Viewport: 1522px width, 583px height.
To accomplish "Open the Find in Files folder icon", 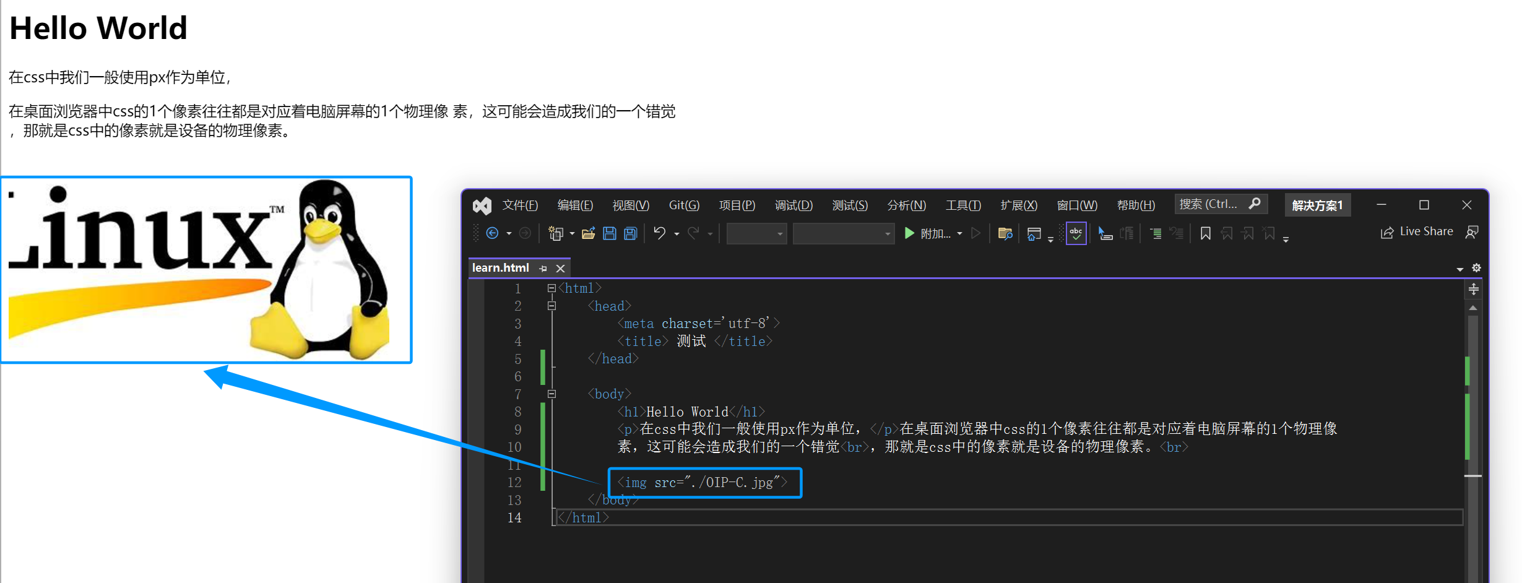I will (x=1005, y=233).
